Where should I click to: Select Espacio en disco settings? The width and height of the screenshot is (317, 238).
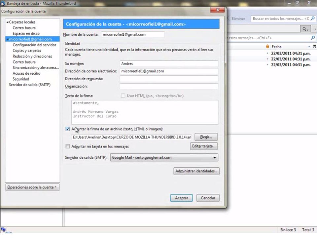(x=26, y=33)
